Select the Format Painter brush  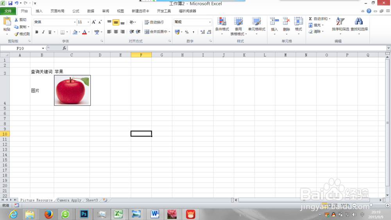pyautogui.click(x=16, y=34)
